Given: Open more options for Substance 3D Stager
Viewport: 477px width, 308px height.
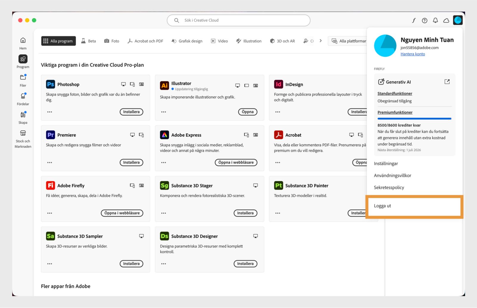Looking at the screenshot, I should [x=164, y=213].
